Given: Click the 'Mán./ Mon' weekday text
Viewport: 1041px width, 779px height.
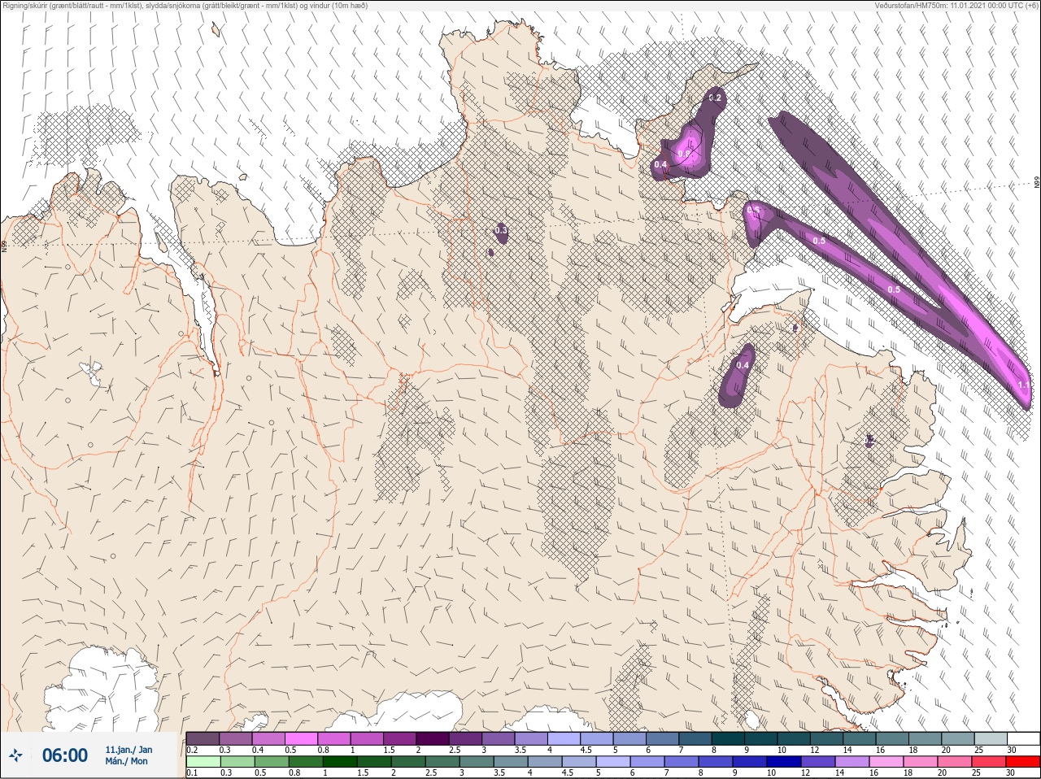Looking at the screenshot, I should [x=126, y=761].
